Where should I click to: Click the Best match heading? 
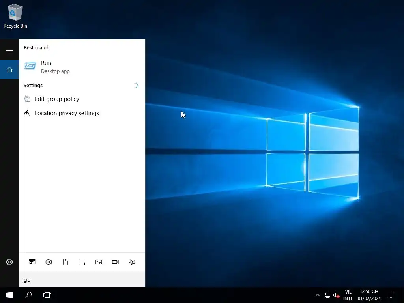click(36, 47)
